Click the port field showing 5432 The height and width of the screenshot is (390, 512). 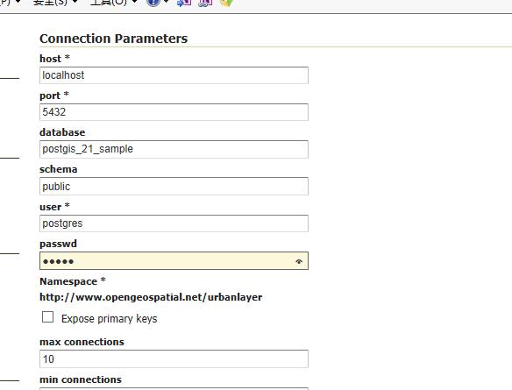tap(174, 112)
